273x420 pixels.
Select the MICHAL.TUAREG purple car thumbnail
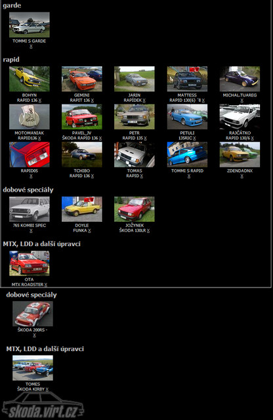point(240,79)
